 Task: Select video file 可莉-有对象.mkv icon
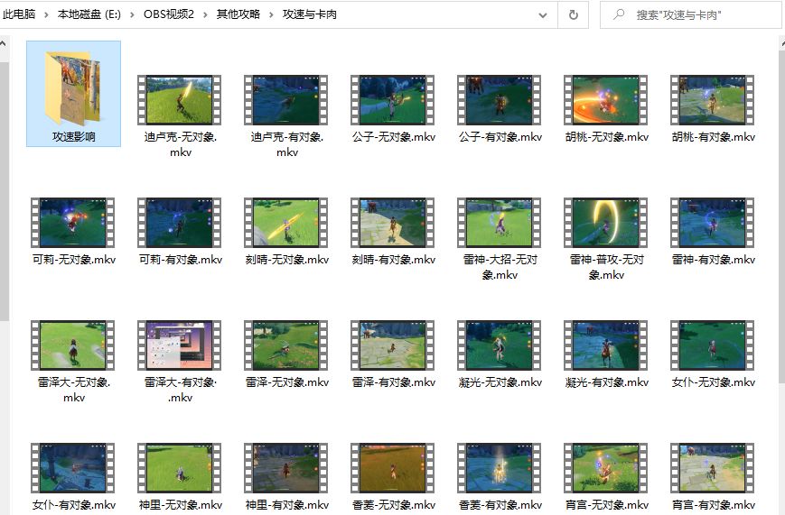pyautogui.click(x=179, y=223)
